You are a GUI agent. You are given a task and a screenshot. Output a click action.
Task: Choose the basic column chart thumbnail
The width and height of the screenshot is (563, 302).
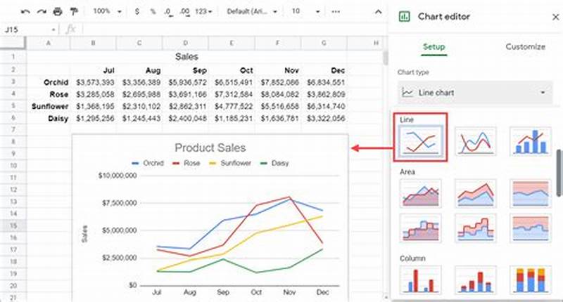tap(420, 280)
